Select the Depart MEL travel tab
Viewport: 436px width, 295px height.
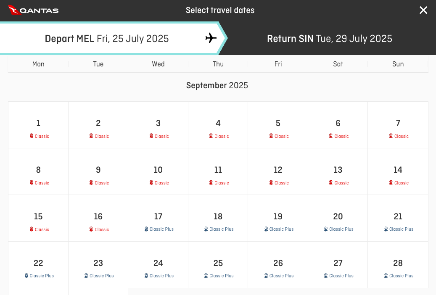pos(107,38)
